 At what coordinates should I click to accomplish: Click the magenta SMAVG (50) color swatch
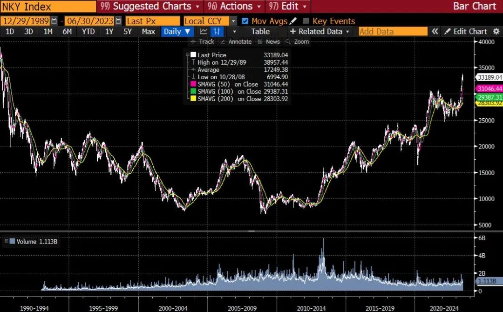pyautogui.click(x=193, y=84)
